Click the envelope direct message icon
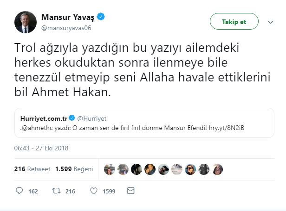The width and height of the screenshot is (286, 211). [131, 191]
